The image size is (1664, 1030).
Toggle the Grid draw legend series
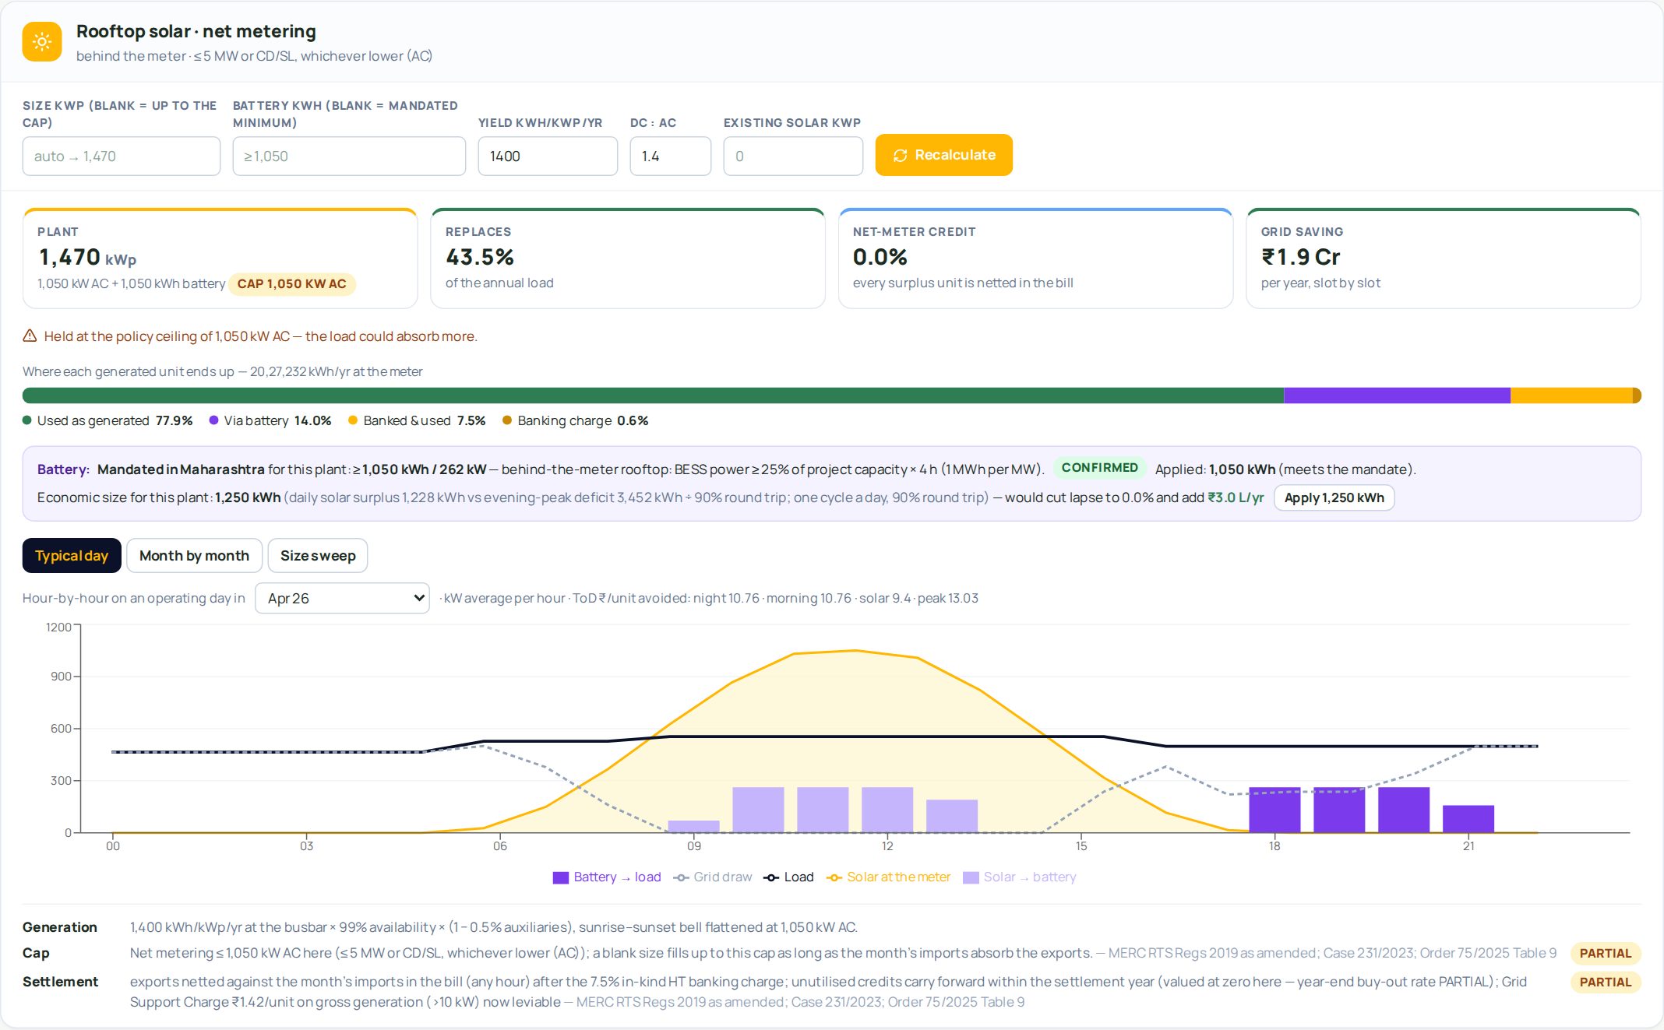pos(713,877)
